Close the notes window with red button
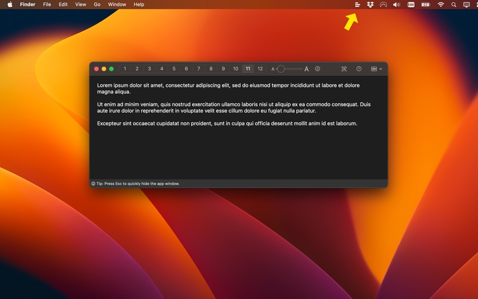The width and height of the screenshot is (478, 299). pyautogui.click(x=96, y=69)
